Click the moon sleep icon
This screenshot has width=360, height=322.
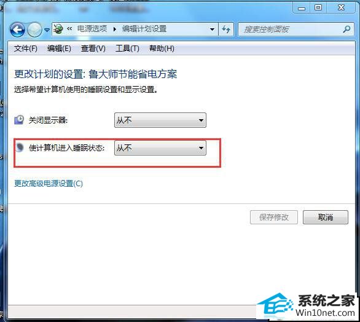click(x=20, y=147)
